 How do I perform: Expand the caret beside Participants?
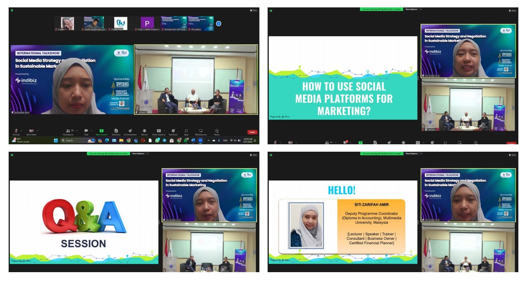click(x=77, y=130)
